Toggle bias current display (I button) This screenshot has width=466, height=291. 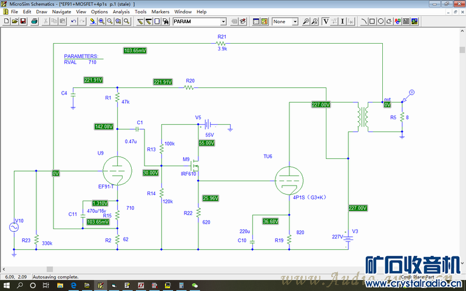[x=343, y=21]
